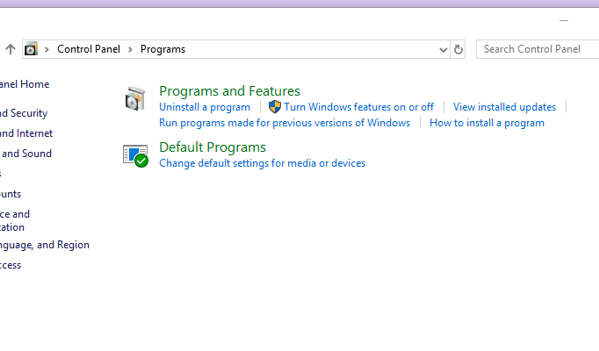Image resolution: width=599 pixels, height=351 pixels.
Task: Open the Security category in sidebar
Action: point(24,113)
